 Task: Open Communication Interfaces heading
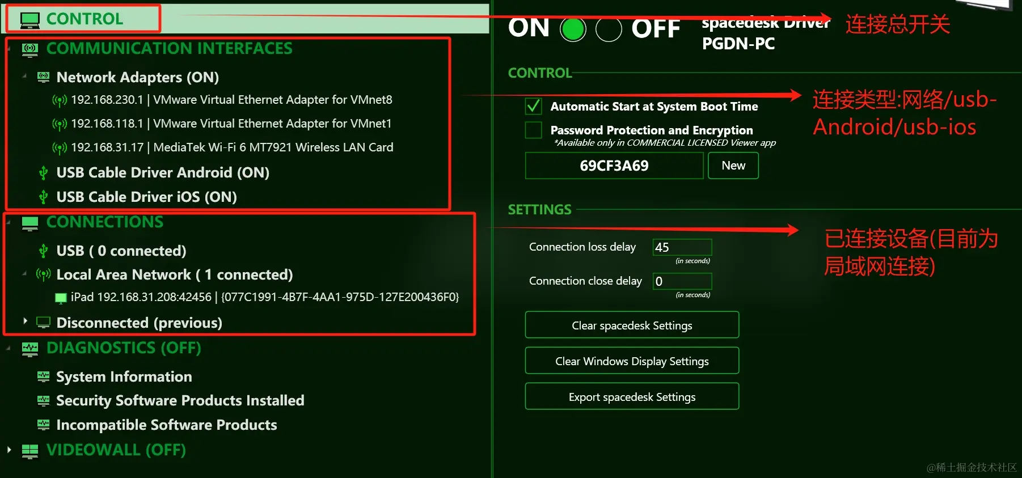pyautogui.click(x=169, y=49)
